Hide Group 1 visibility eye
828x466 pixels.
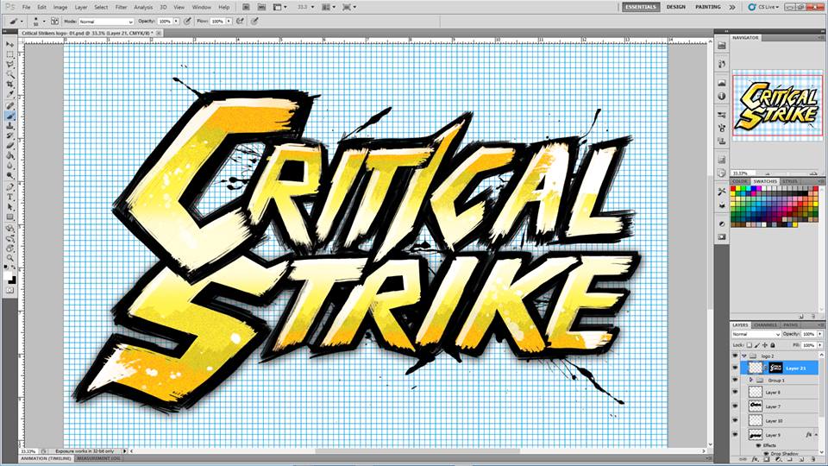point(735,380)
